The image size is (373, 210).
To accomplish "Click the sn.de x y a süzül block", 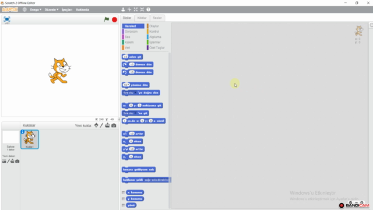I will 144,121.
